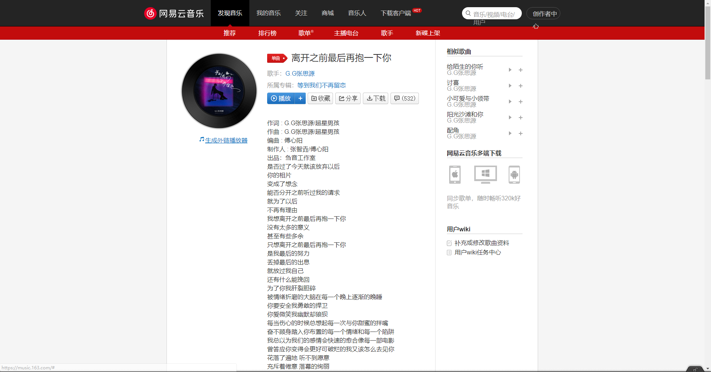
Task: Play similar song 阳光沙滩和你
Action: pyautogui.click(x=510, y=117)
